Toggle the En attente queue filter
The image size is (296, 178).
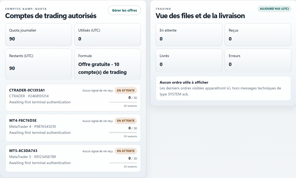click(189, 34)
